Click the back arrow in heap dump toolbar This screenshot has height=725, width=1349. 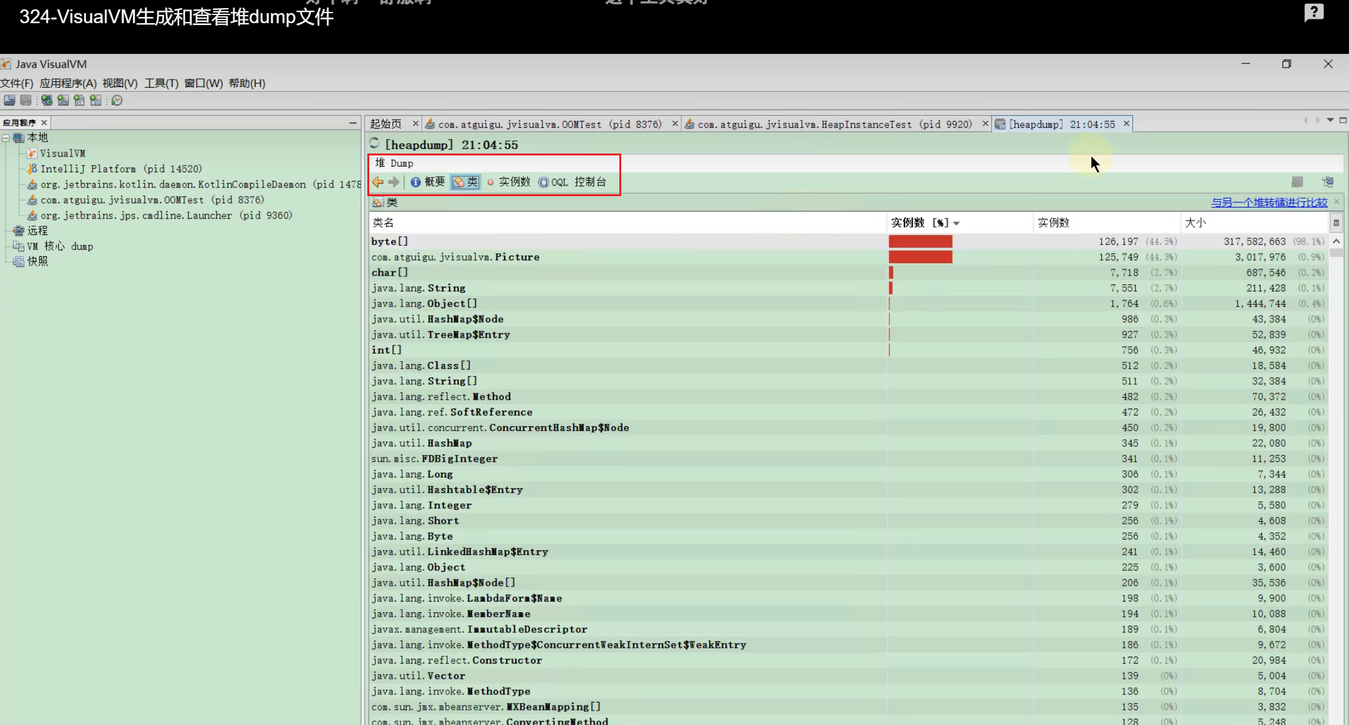[378, 182]
